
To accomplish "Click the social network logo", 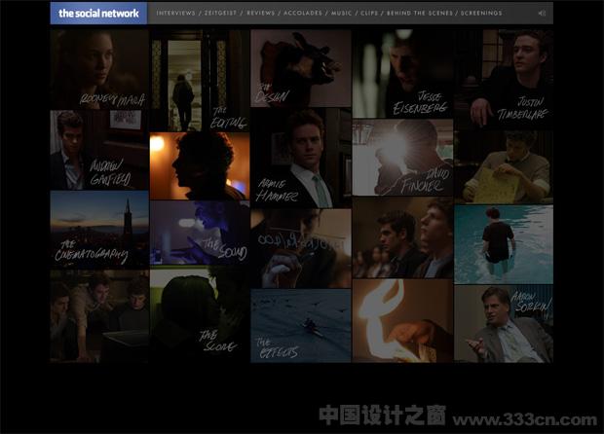I will pos(98,13).
